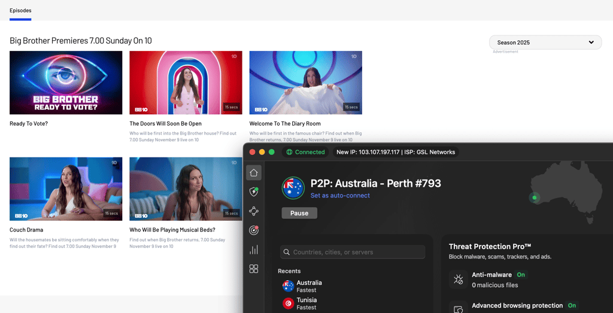The image size is (613, 313).
Task: Select Australia Fastest in Recents
Action: pyautogui.click(x=309, y=286)
